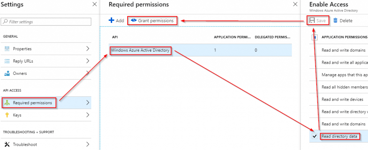
Task: Click the Save button label
Action: click(321, 20)
